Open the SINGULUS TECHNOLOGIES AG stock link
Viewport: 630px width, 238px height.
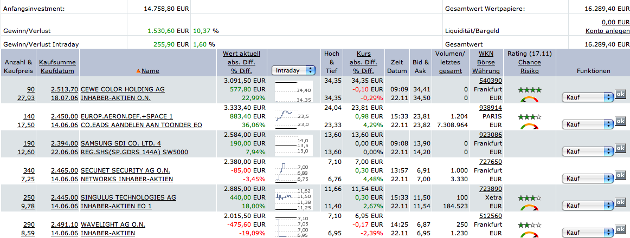(x=128, y=197)
